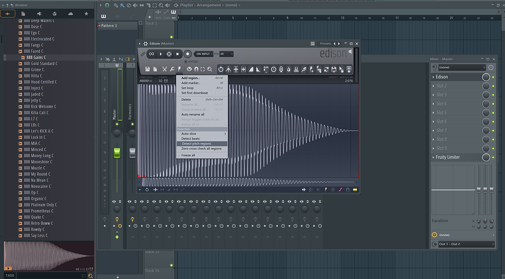Open Edison's snap magnet menu
The image size is (505, 279).
(196, 69)
